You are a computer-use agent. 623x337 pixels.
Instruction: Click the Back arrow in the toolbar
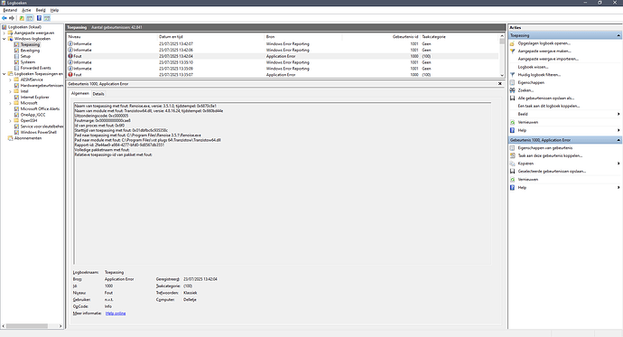pos(5,18)
